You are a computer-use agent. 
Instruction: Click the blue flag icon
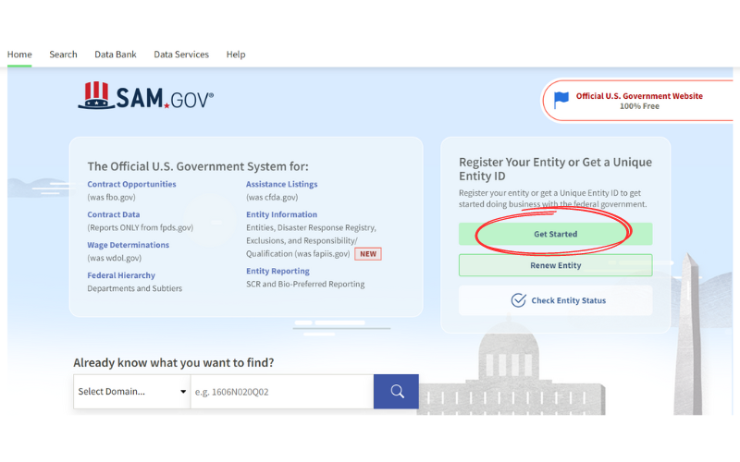(561, 100)
